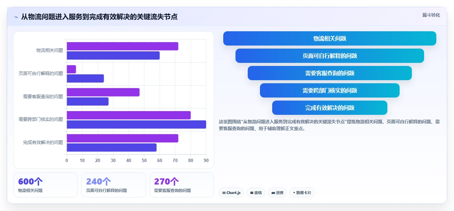
Task: Click the chart axis label 页面可自行解释的问题
Action: tap(41, 73)
